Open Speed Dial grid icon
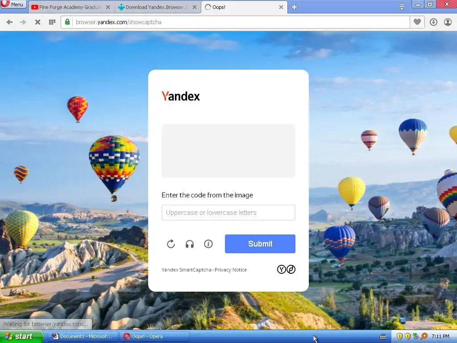 pyautogui.click(x=52, y=22)
